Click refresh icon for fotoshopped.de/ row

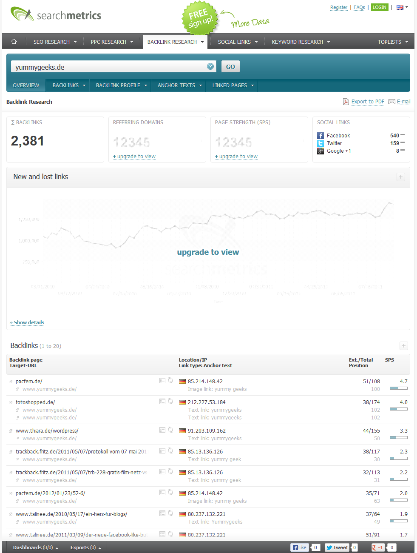click(x=170, y=402)
